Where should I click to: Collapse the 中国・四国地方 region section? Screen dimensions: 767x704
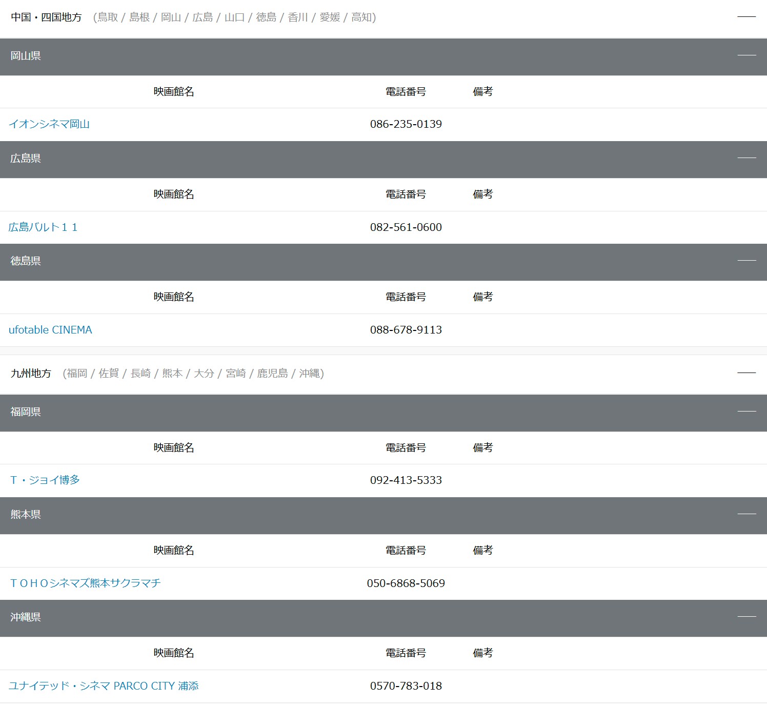tap(746, 17)
